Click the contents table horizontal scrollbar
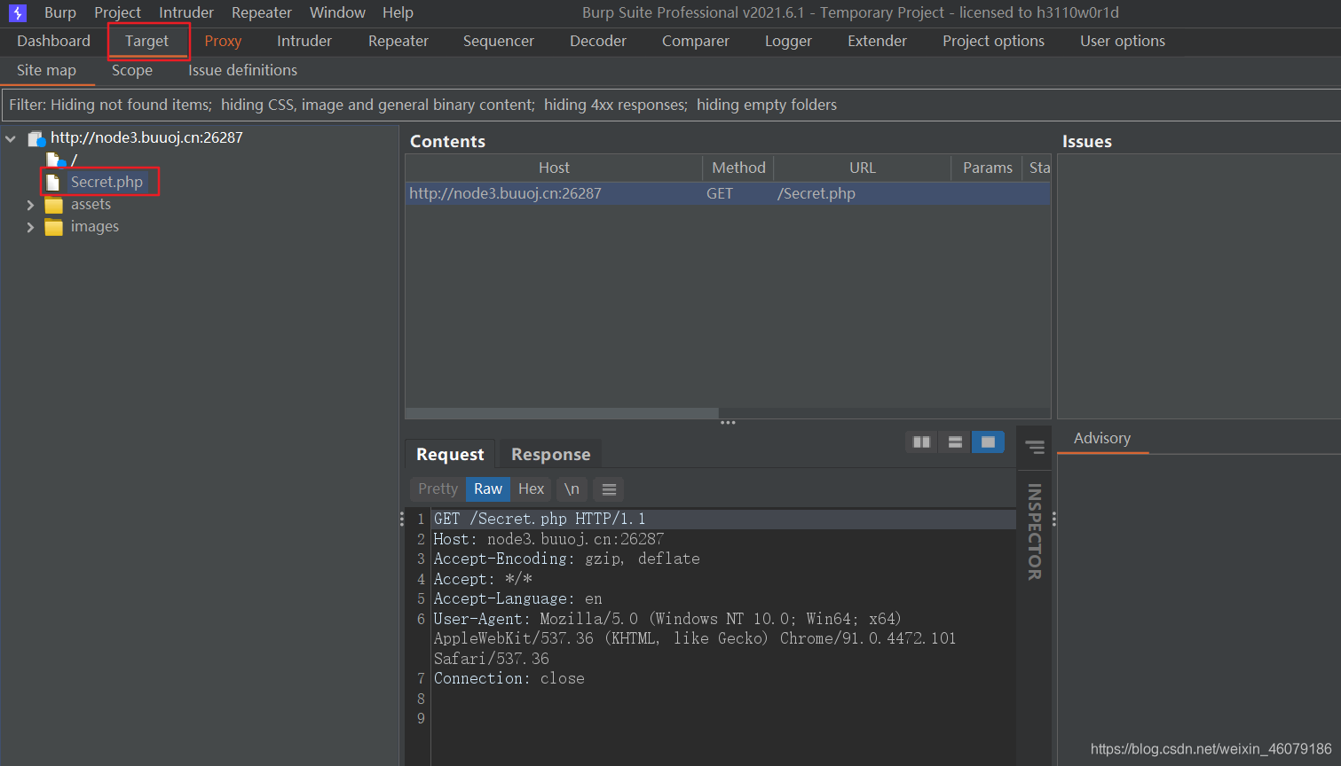Screen dimensions: 1341x766 [562, 413]
